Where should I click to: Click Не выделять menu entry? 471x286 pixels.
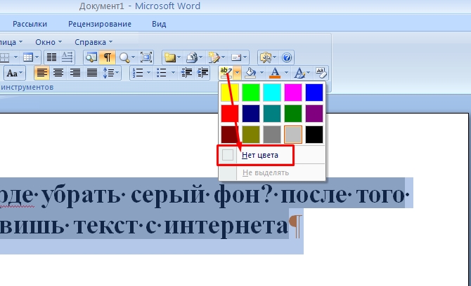pyautogui.click(x=272, y=172)
